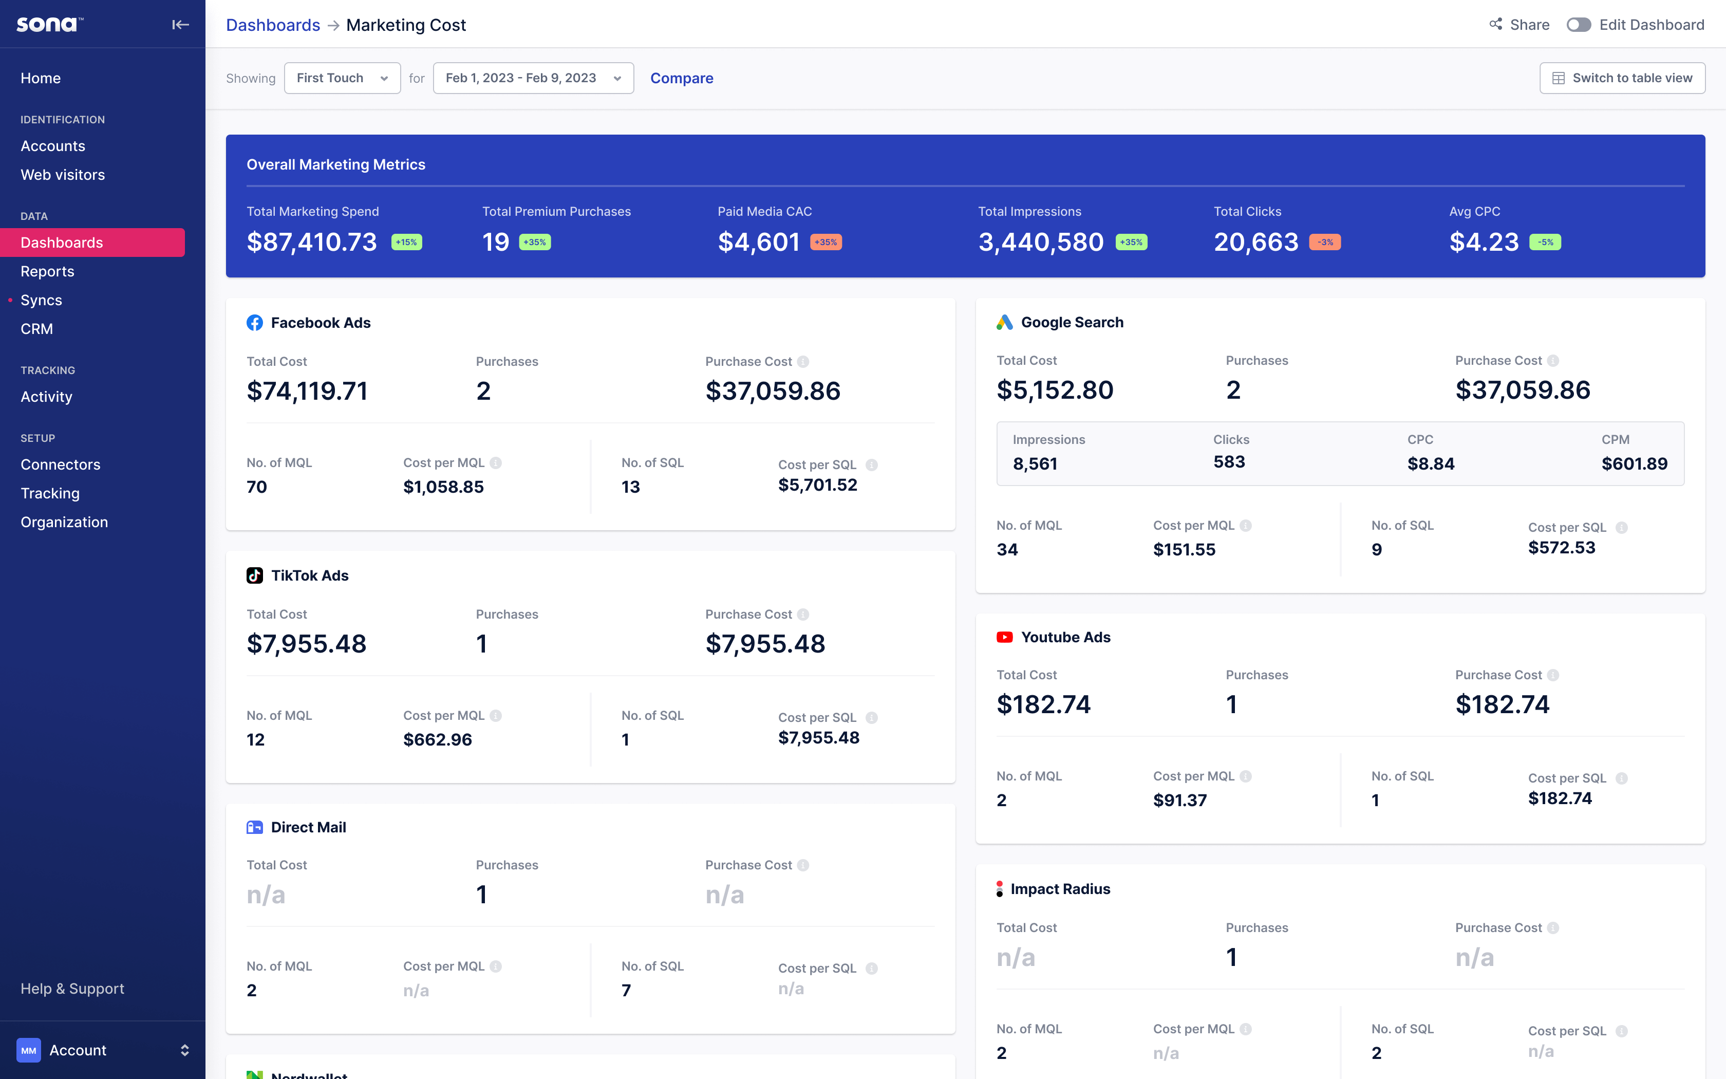
Task: Click the Impact Radius icon
Action: click(x=999, y=888)
